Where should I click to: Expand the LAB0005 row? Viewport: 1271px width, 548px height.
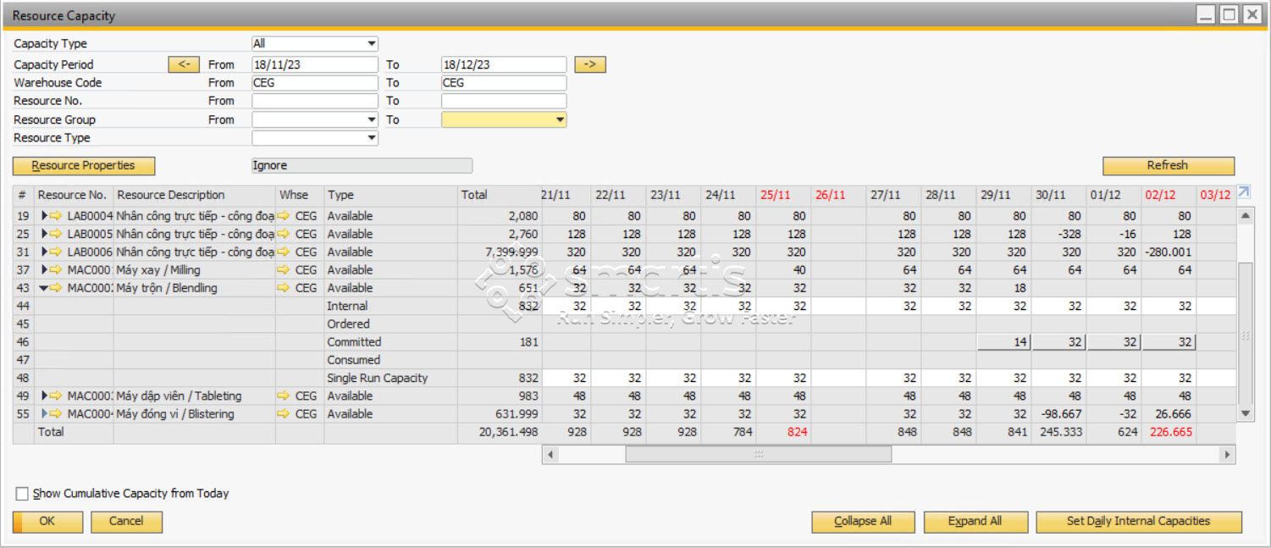[x=44, y=234]
